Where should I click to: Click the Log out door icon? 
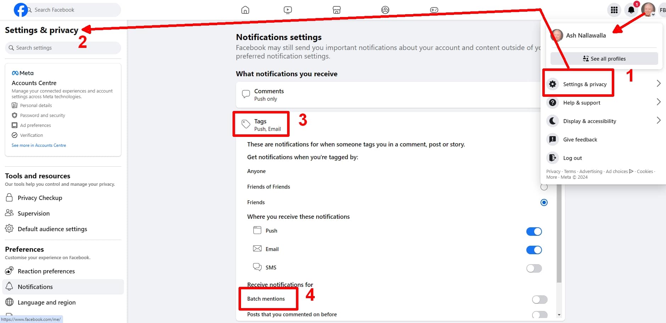[x=553, y=158]
